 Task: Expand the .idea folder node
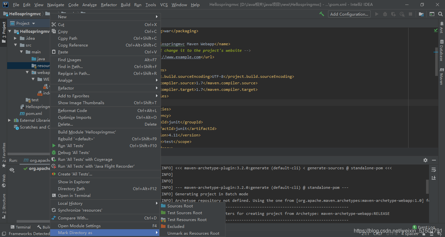(15, 38)
